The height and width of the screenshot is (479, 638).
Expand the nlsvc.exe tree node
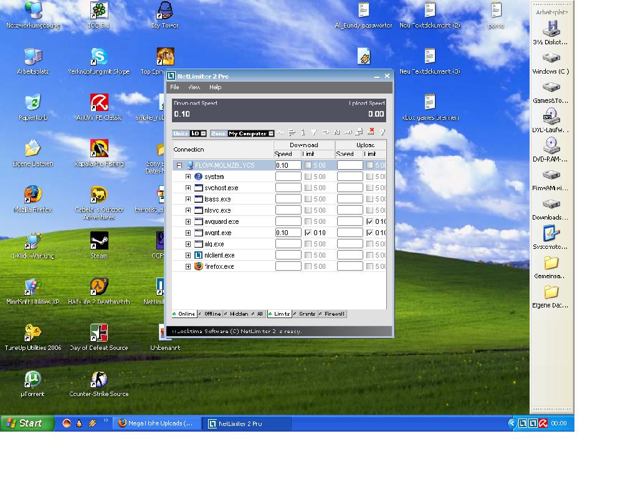point(188,210)
